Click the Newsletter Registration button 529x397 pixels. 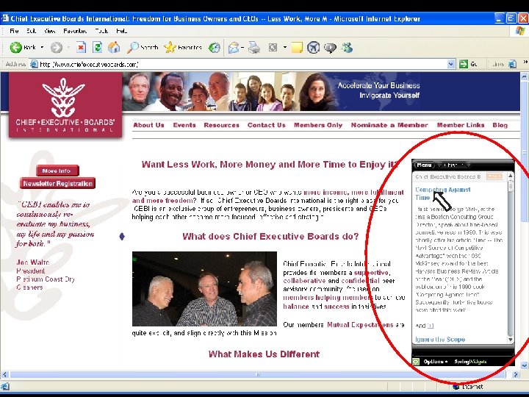[x=58, y=183]
